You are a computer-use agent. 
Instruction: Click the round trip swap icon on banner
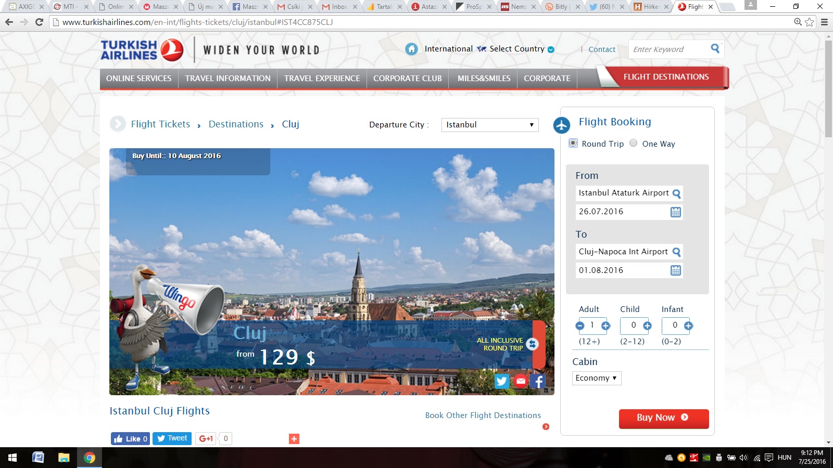pos(532,344)
